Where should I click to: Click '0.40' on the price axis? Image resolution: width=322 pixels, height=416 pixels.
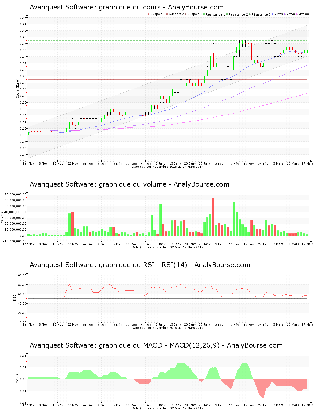pyautogui.click(x=23, y=37)
